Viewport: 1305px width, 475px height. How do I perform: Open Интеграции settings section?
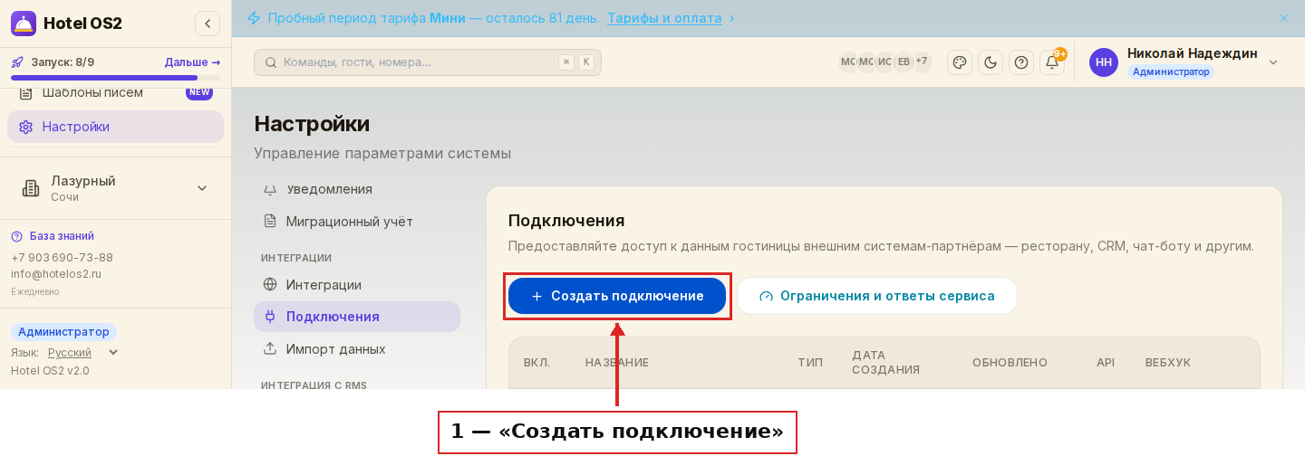point(357,285)
